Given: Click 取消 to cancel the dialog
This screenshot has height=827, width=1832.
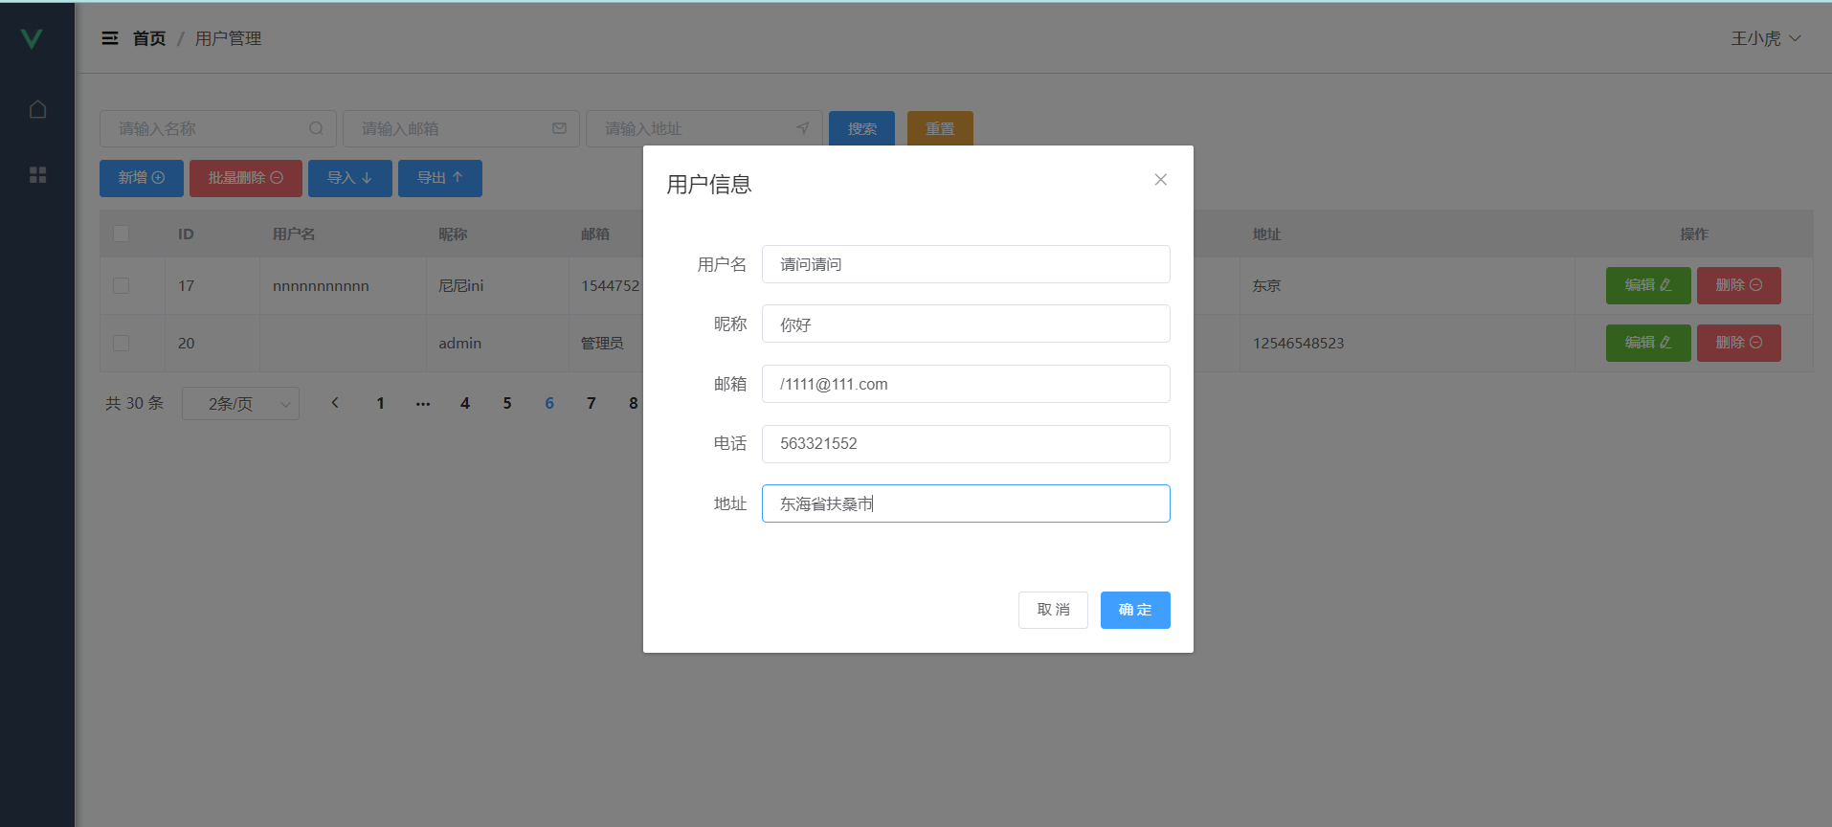Looking at the screenshot, I should click(x=1053, y=610).
